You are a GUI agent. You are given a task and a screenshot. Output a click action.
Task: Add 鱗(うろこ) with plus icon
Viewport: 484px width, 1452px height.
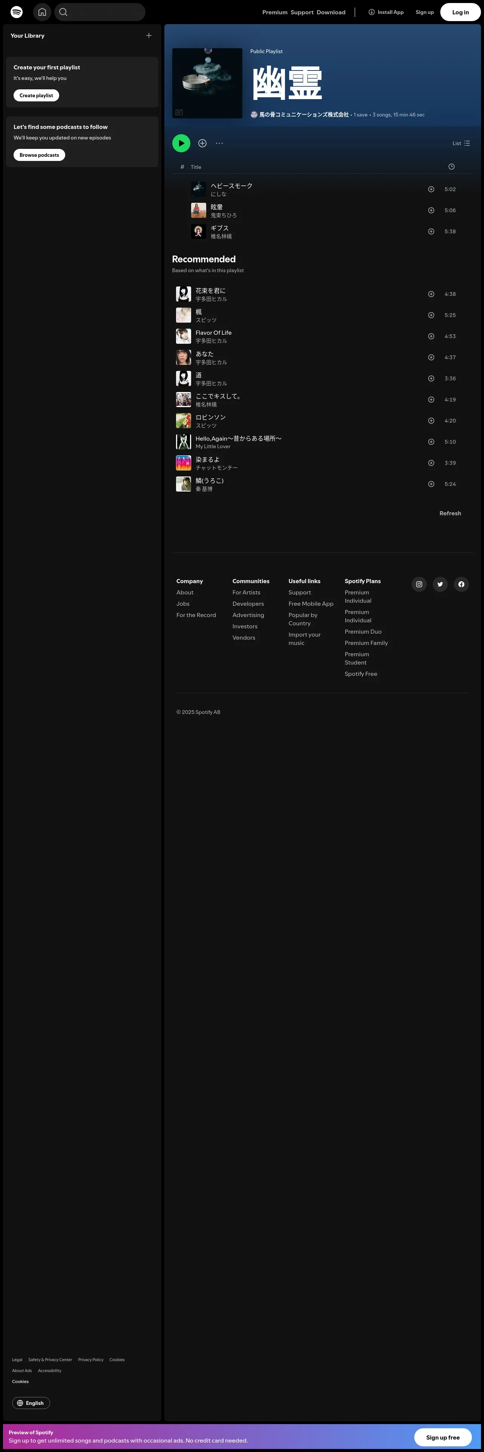pyautogui.click(x=431, y=484)
